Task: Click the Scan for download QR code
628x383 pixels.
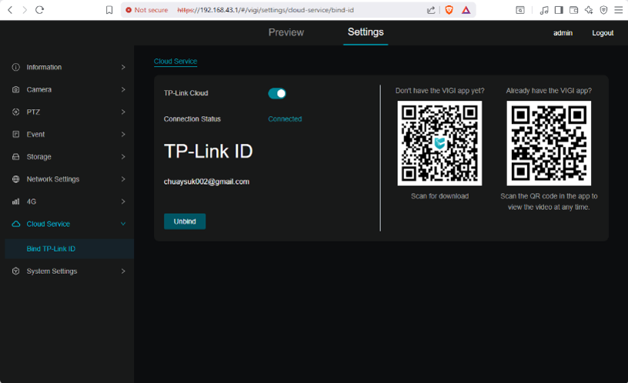Action: point(439,143)
